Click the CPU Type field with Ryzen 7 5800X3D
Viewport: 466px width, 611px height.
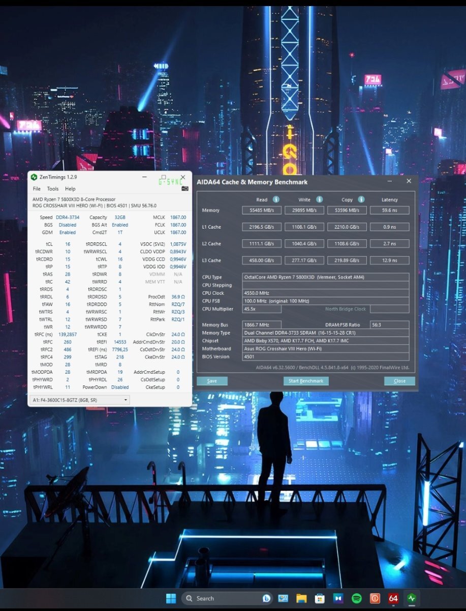click(x=326, y=277)
